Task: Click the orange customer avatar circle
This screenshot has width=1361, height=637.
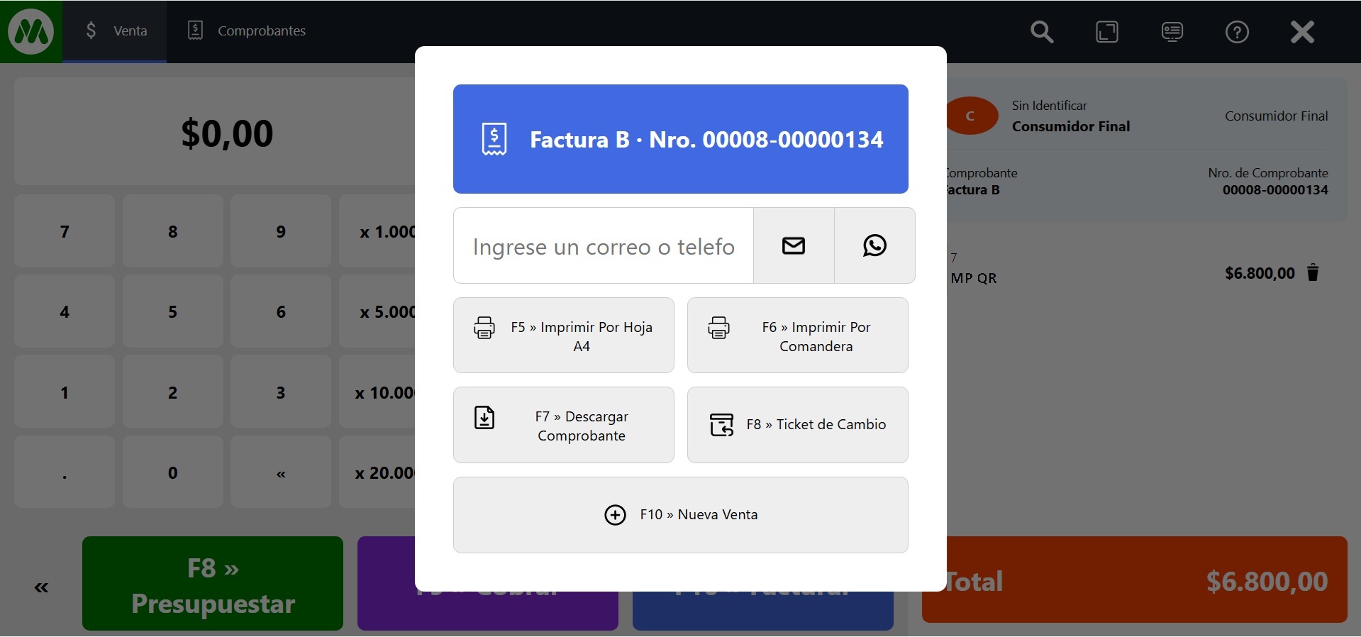Action: pyautogui.click(x=971, y=116)
